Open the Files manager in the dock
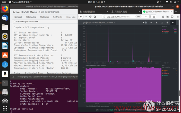Image resolution: width=181 pixels, height=113 pixels. point(5,27)
